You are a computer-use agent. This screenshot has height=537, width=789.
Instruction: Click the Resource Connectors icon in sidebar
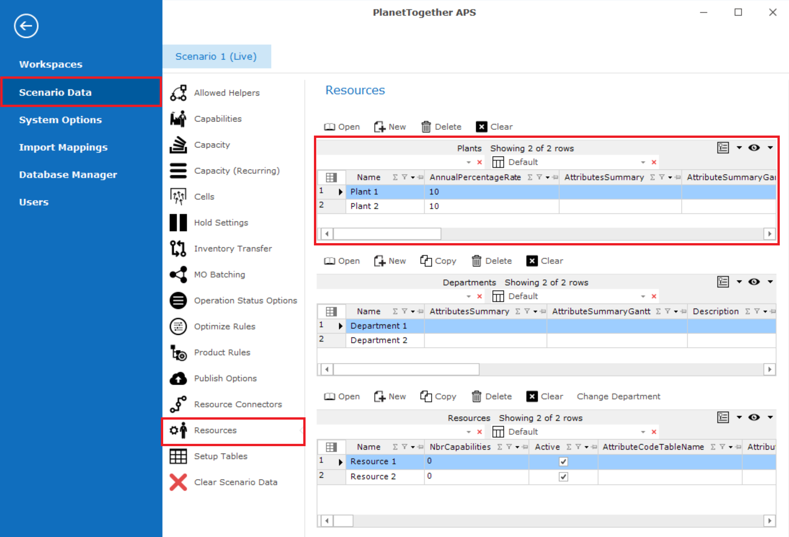(x=179, y=404)
